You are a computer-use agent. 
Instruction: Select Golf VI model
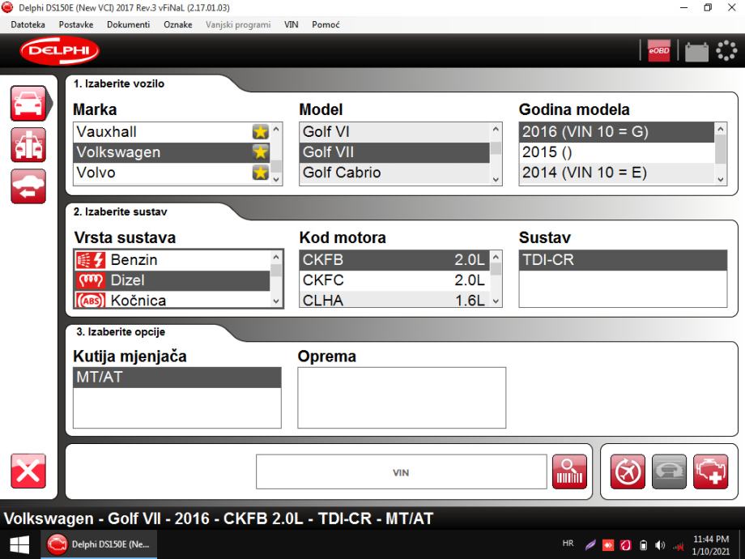(x=394, y=132)
